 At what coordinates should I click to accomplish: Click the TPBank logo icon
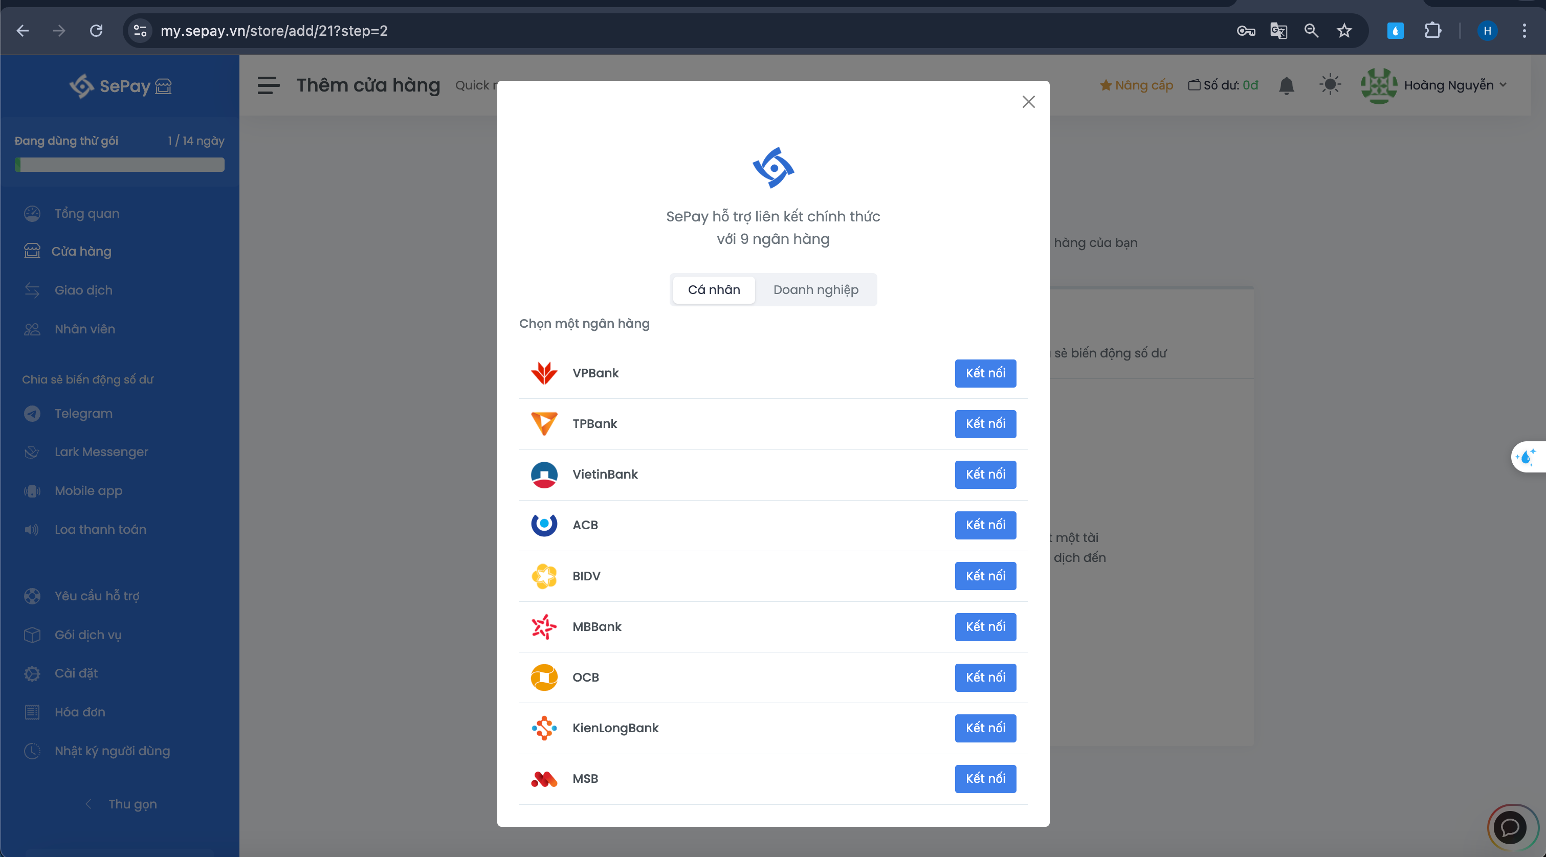(x=544, y=423)
